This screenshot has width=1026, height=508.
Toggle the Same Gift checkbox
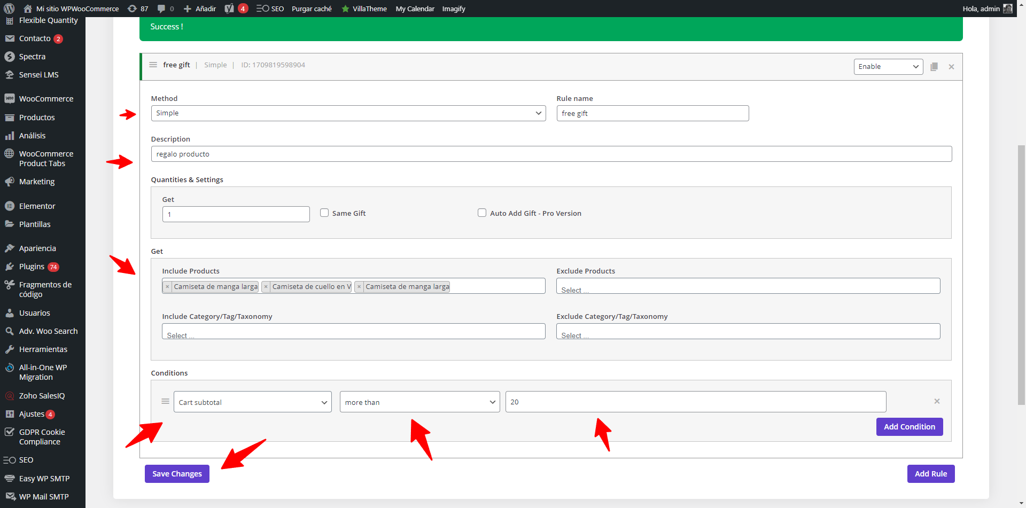pyautogui.click(x=324, y=213)
